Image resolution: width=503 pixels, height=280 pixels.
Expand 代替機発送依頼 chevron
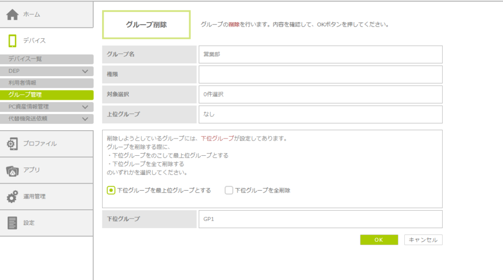[x=85, y=118]
